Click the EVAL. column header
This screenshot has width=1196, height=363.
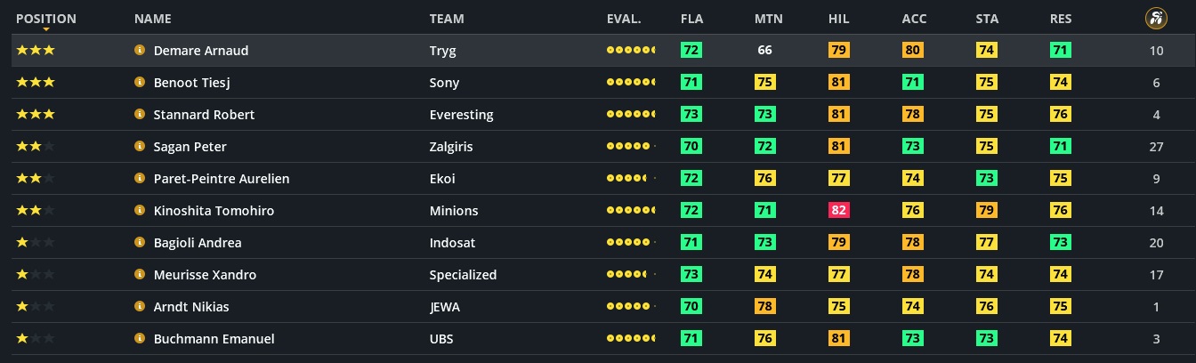(x=624, y=19)
